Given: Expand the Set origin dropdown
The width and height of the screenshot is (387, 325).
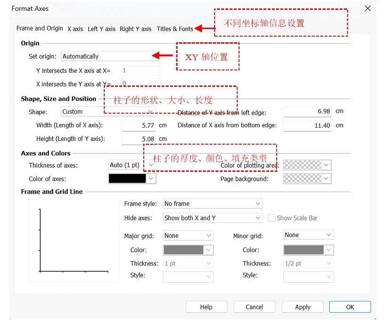Looking at the screenshot, I should coord(110,56).
